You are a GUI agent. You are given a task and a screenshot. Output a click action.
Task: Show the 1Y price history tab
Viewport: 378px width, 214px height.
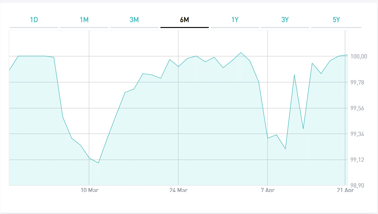click(x=235, y=20)
